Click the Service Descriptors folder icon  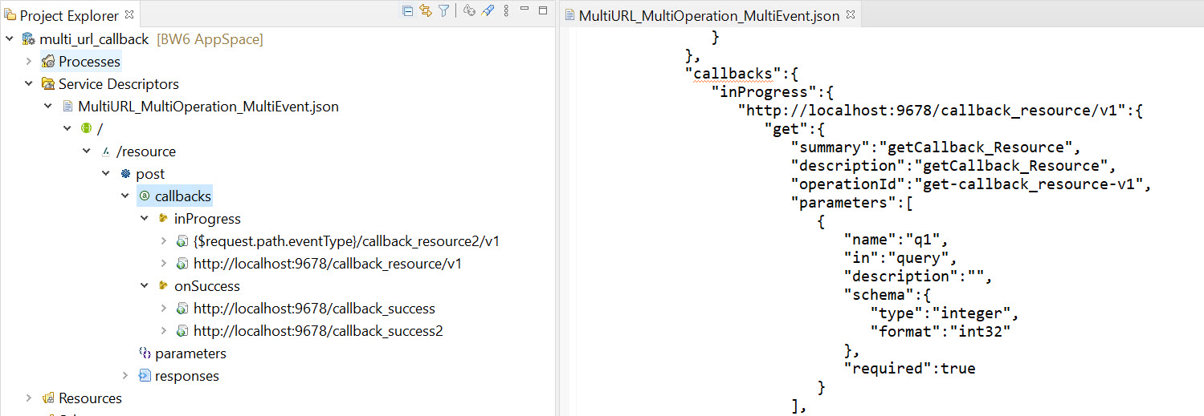coord(47,84)
